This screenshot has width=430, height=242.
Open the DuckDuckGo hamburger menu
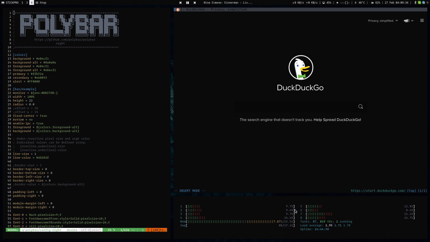[x=422, y=21]
